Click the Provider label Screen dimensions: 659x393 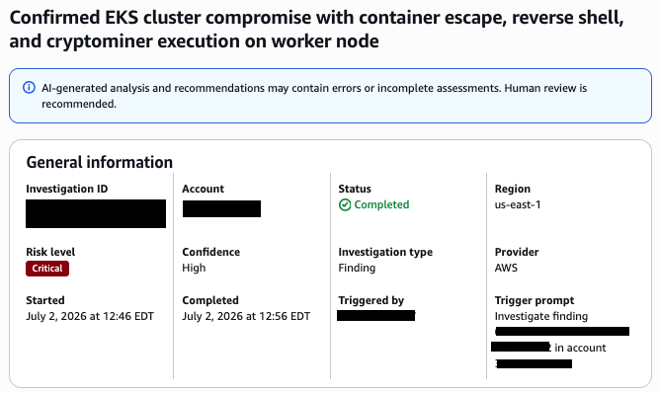(x=517, y=252)
